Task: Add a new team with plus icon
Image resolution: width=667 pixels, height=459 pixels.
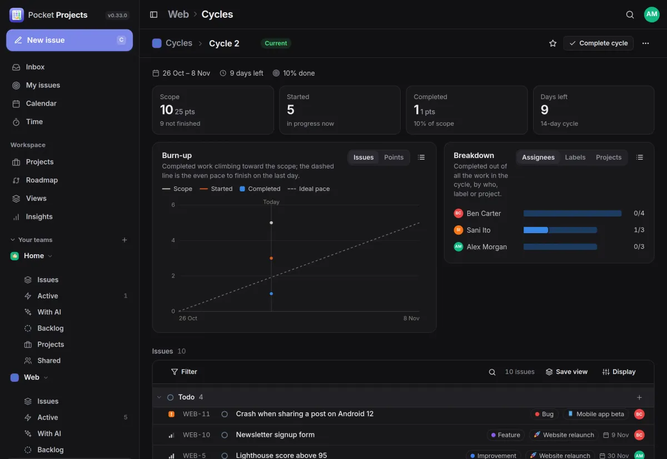Action: point(125,240)
